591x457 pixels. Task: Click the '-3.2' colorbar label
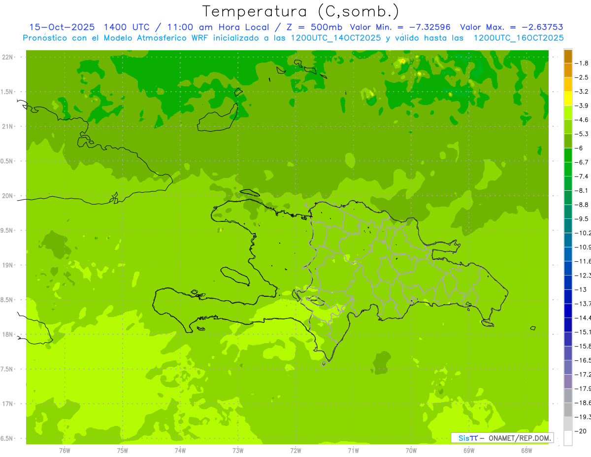[x=582, y=92]
